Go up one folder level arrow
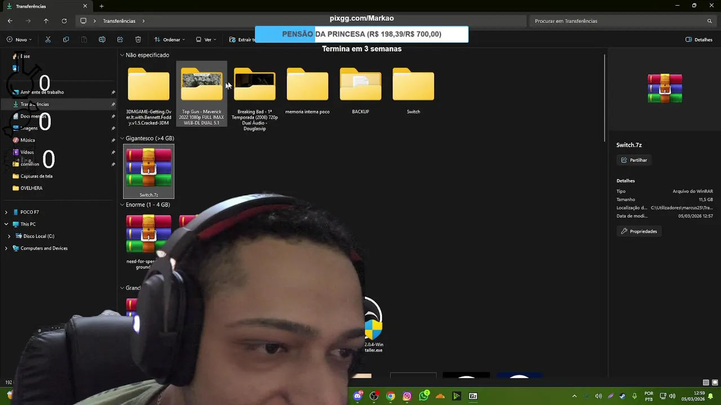This screenshot has height=405, width=721. [46, 21]
